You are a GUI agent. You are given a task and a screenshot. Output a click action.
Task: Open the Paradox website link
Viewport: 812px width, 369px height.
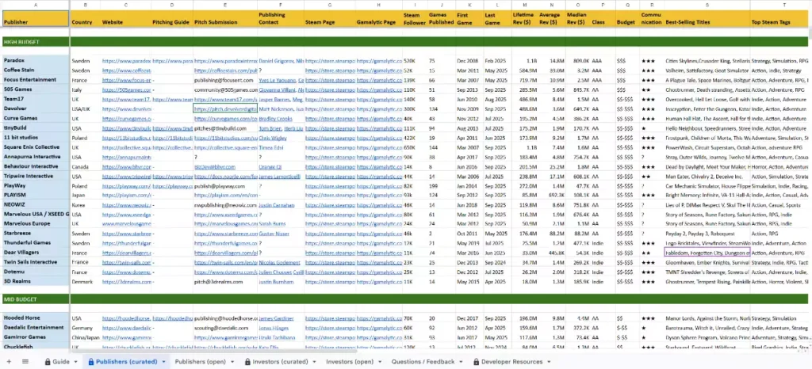pos(126,61)
